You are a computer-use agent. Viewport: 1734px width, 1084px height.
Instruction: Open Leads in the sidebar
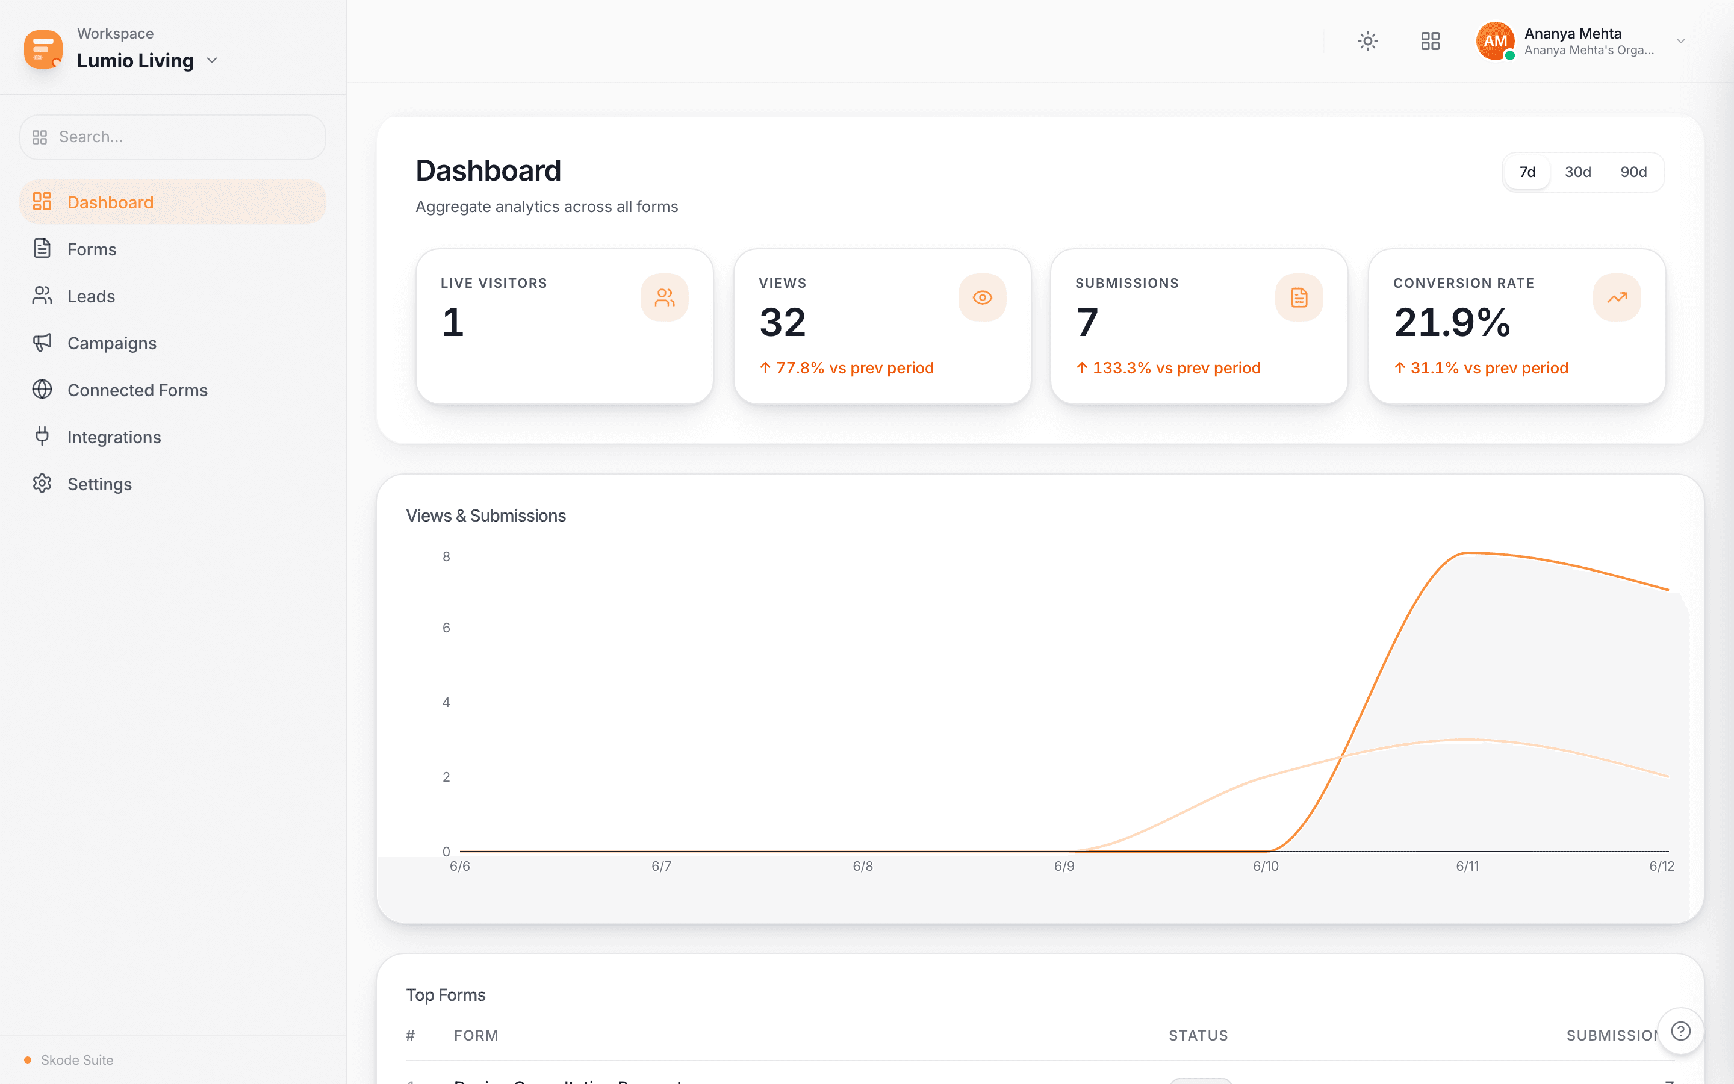click(173, 296)
